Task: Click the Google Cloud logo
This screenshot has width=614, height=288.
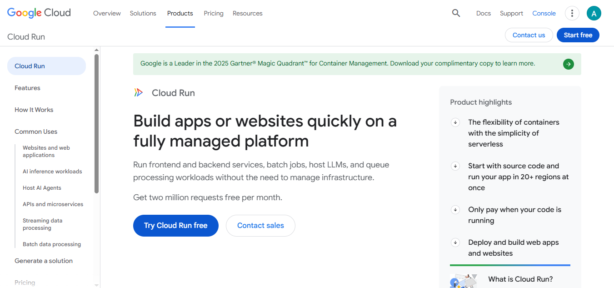Action: point(39,13)
